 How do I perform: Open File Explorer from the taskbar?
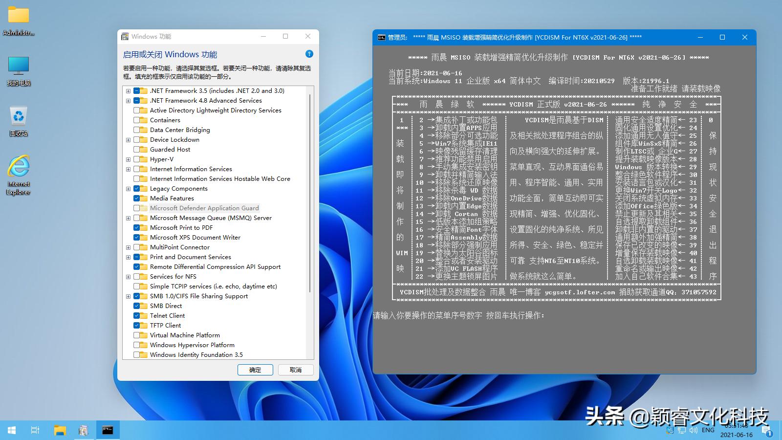60,430
